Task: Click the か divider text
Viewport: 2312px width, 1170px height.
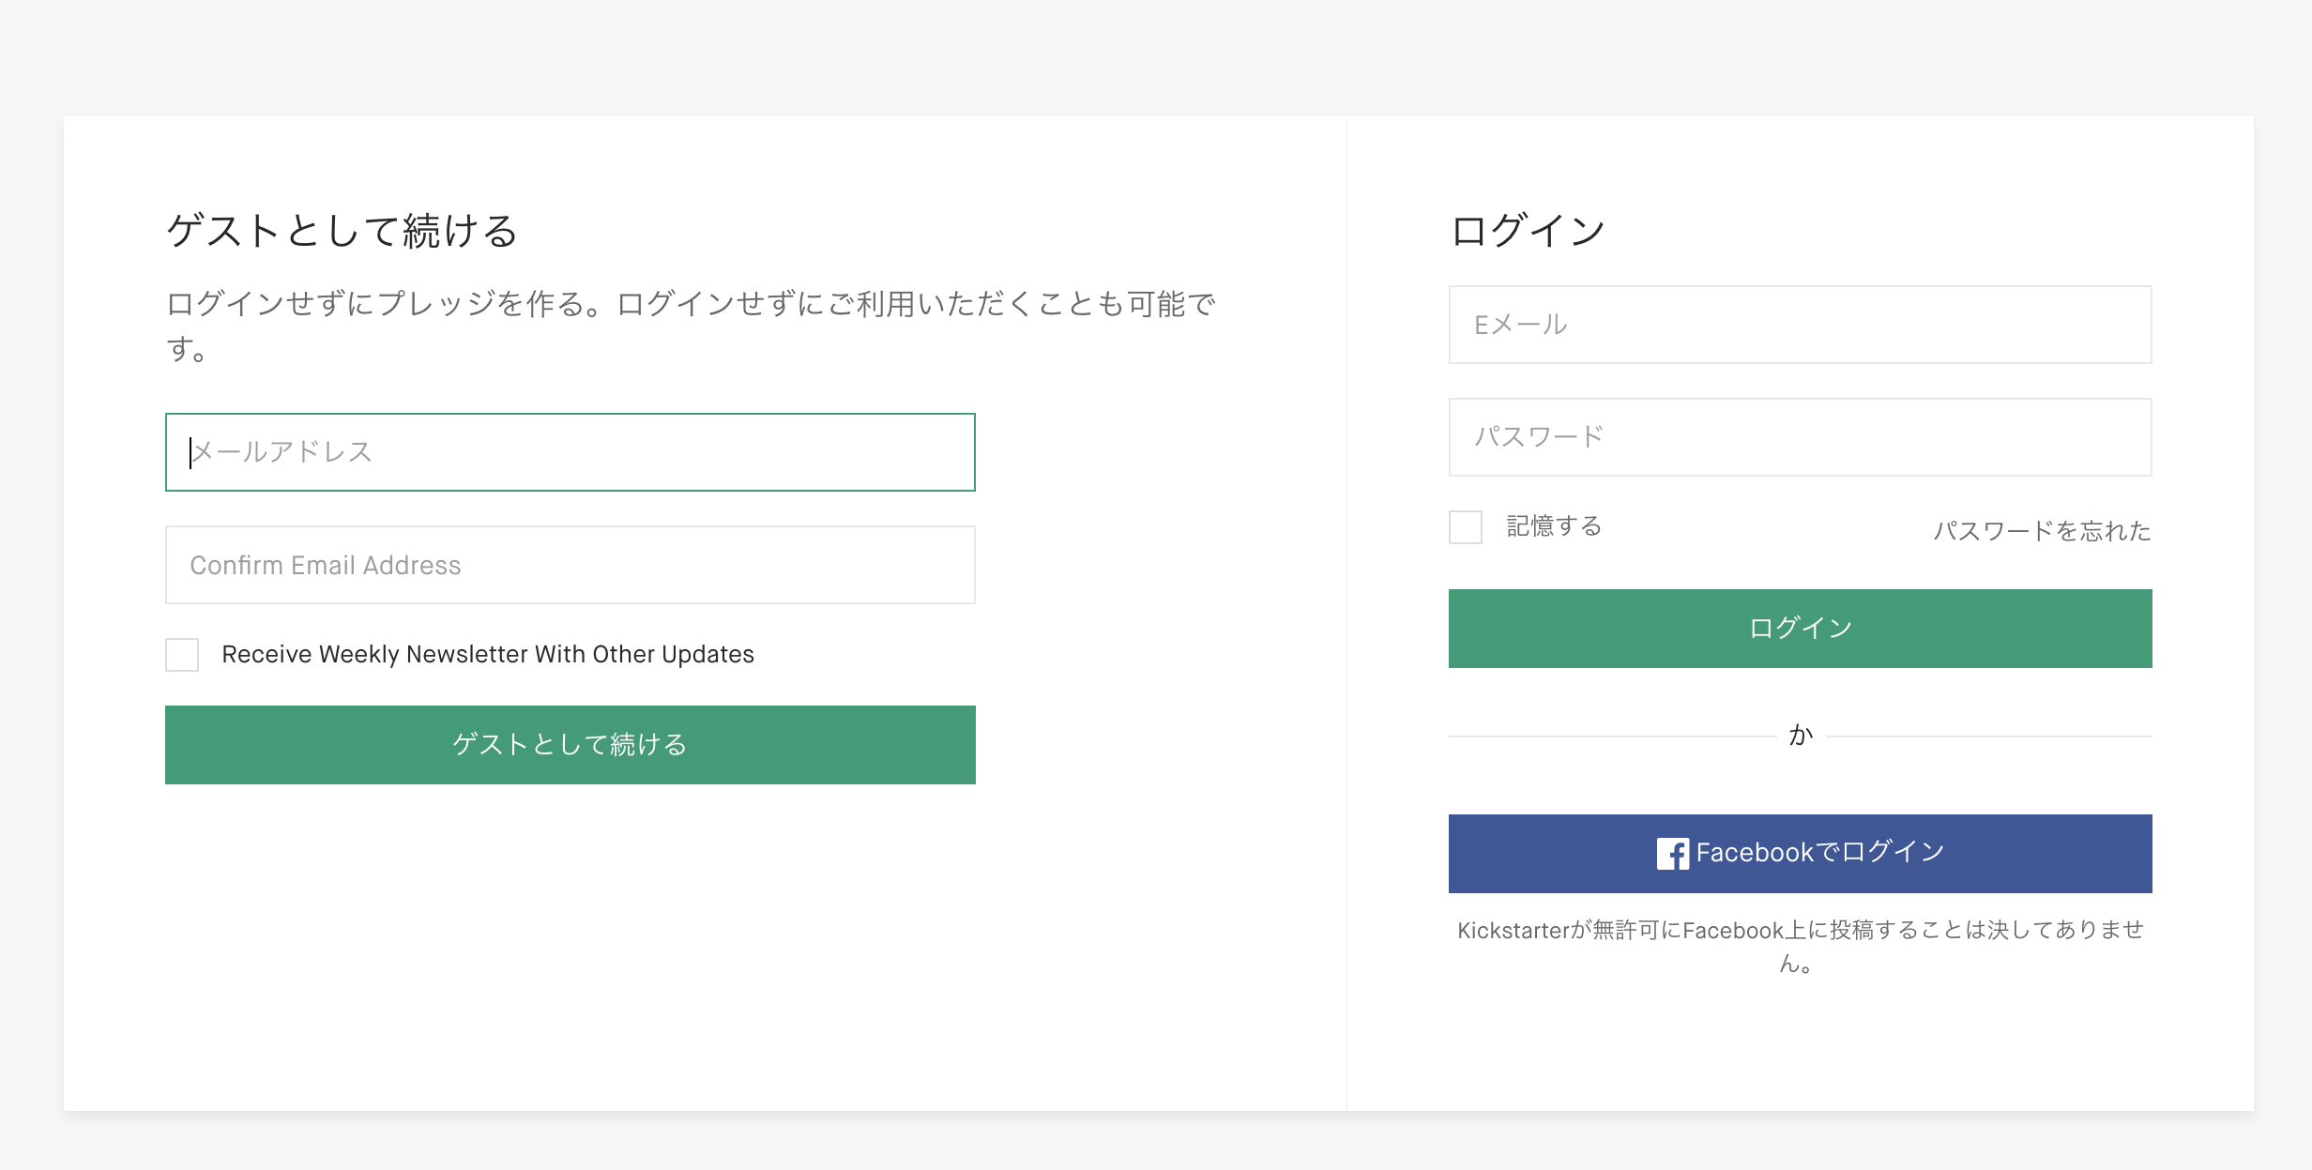Action: point(1801,735)
